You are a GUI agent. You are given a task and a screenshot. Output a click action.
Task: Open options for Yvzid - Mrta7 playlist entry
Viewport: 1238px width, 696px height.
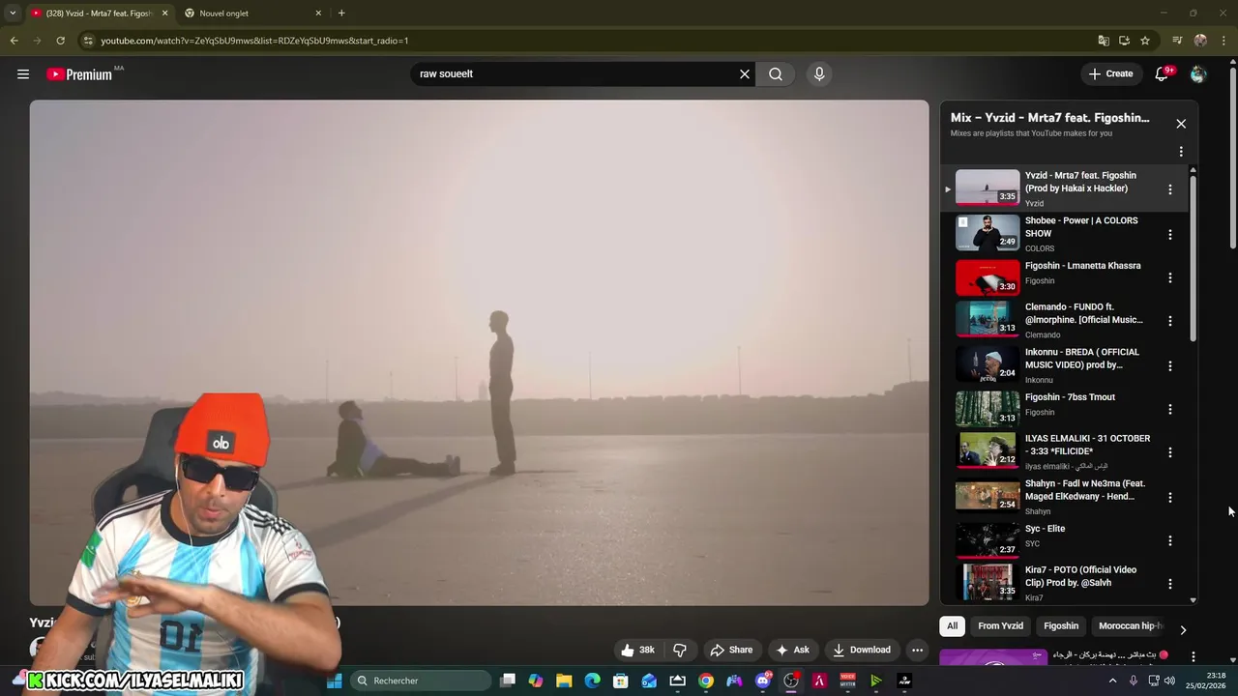pos(1170,189)
